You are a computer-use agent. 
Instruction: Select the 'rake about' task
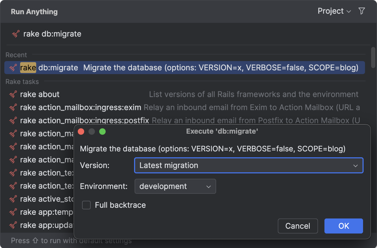click(40, 94)
